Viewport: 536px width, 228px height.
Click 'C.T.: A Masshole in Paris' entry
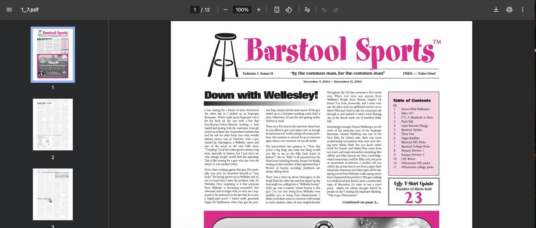418,117
